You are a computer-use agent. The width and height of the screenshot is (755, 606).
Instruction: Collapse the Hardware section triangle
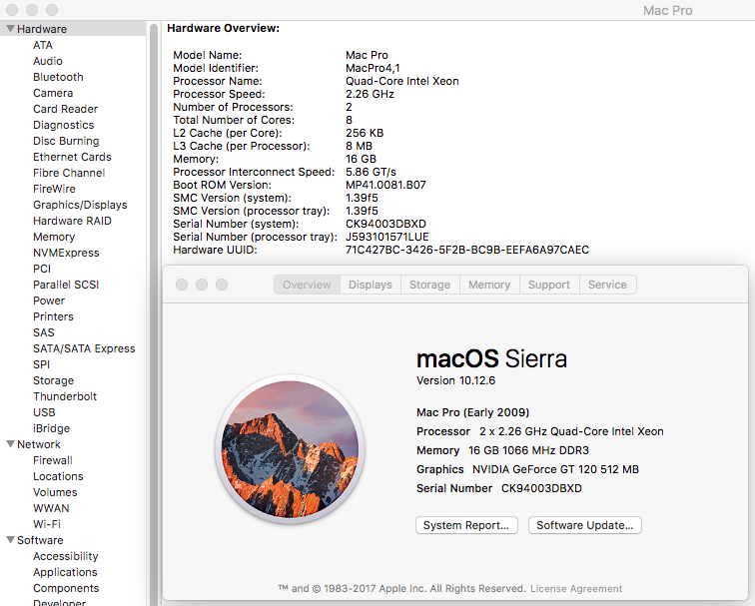point(10,29)
